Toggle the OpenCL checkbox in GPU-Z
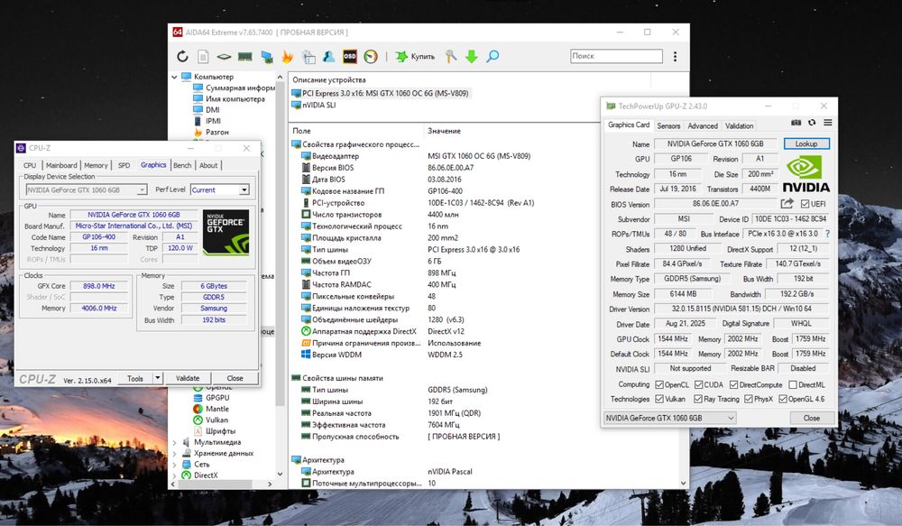This screenshot has width=902, height=526. click(659, 384)
